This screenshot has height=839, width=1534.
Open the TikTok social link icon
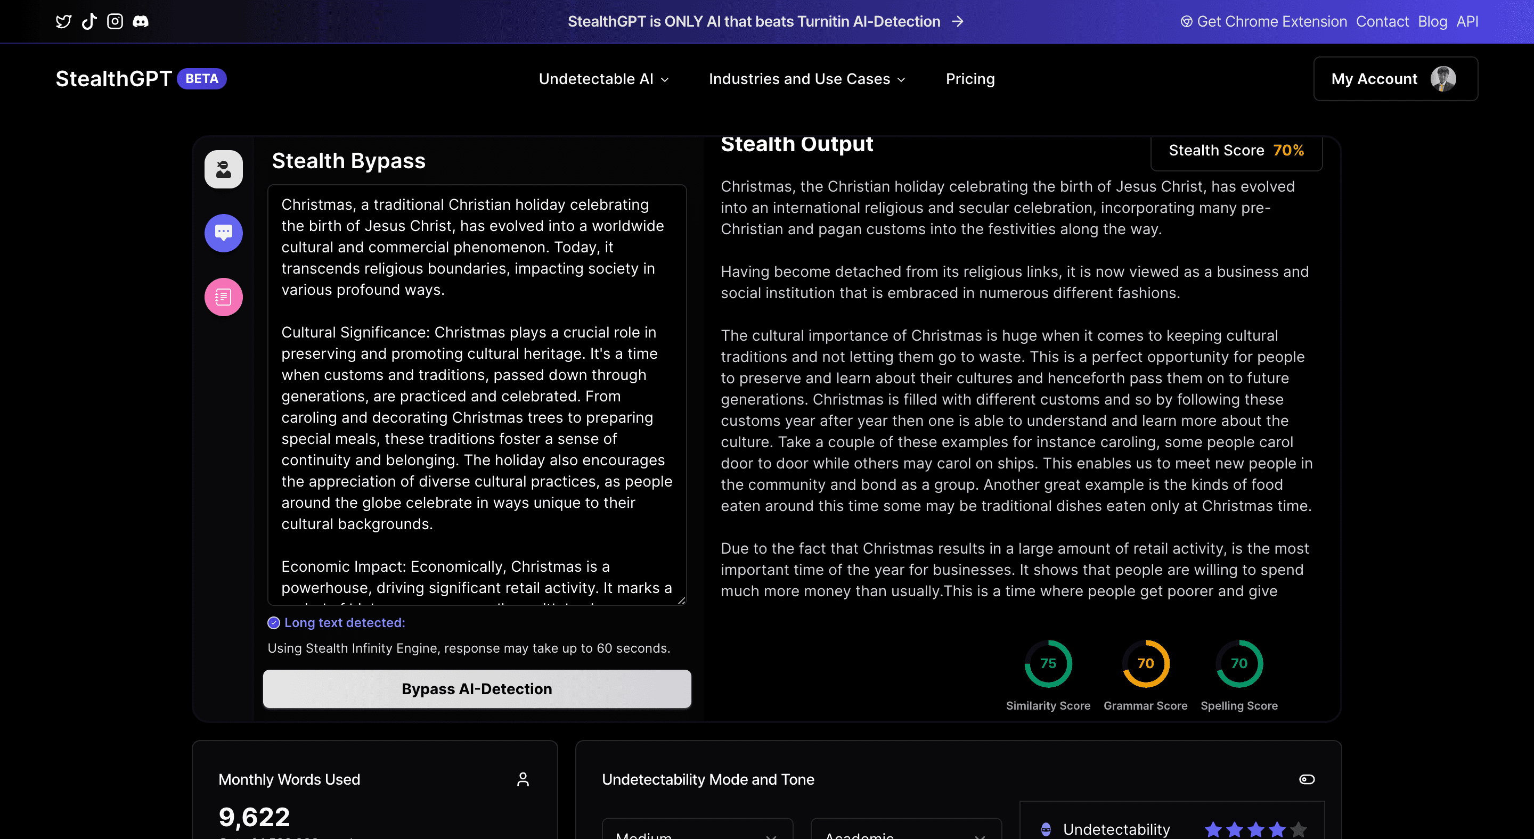(89, 21)
